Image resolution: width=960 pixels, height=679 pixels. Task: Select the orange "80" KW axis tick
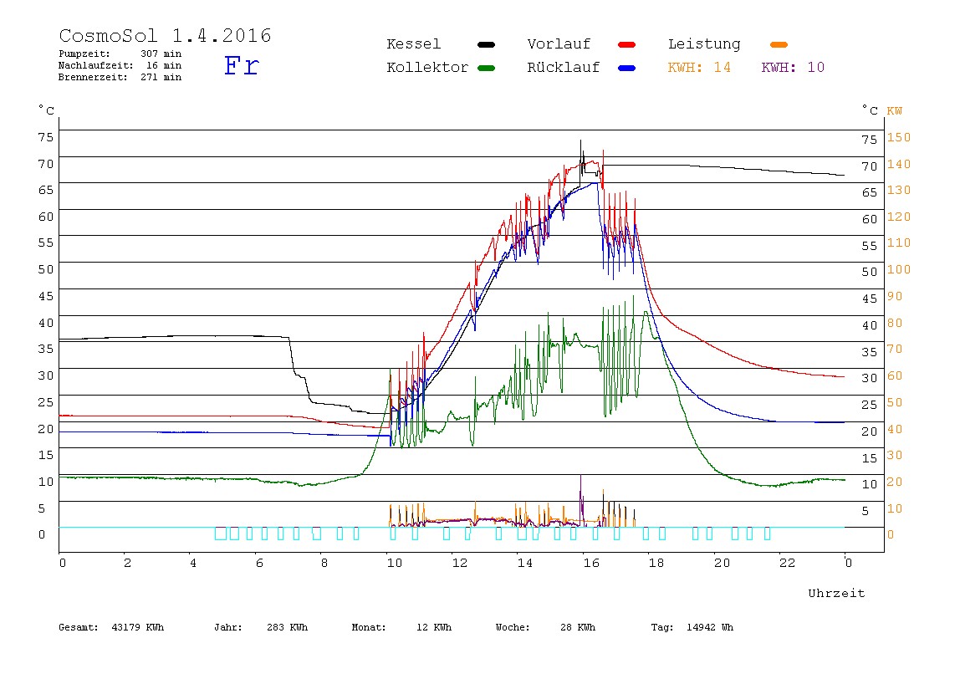click(x=895, y=323)
